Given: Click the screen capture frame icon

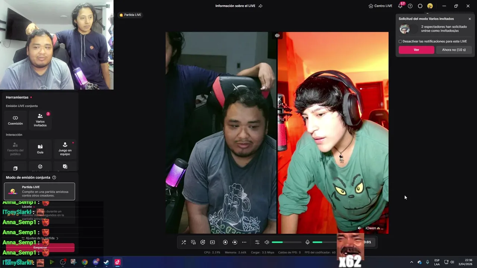Looking at the screenshot, I should [x=212, y=242].
